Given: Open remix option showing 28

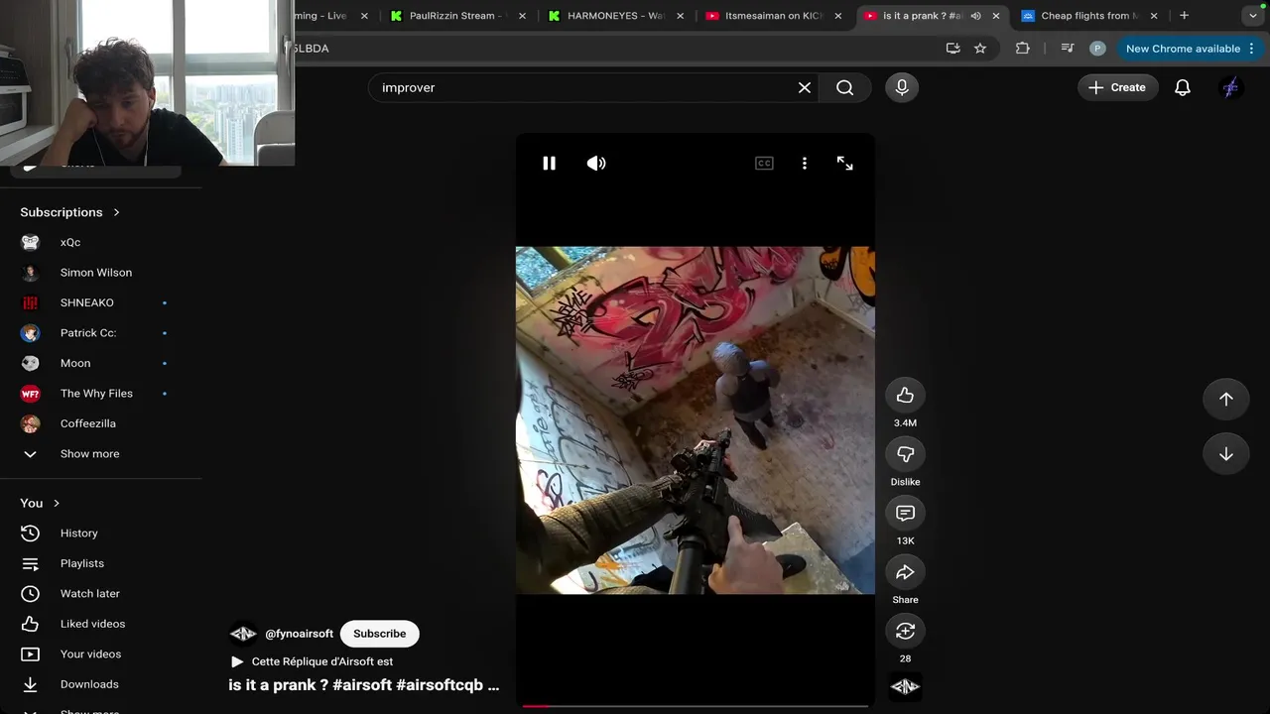Looking at the screenshot, I should click(905, 631).
